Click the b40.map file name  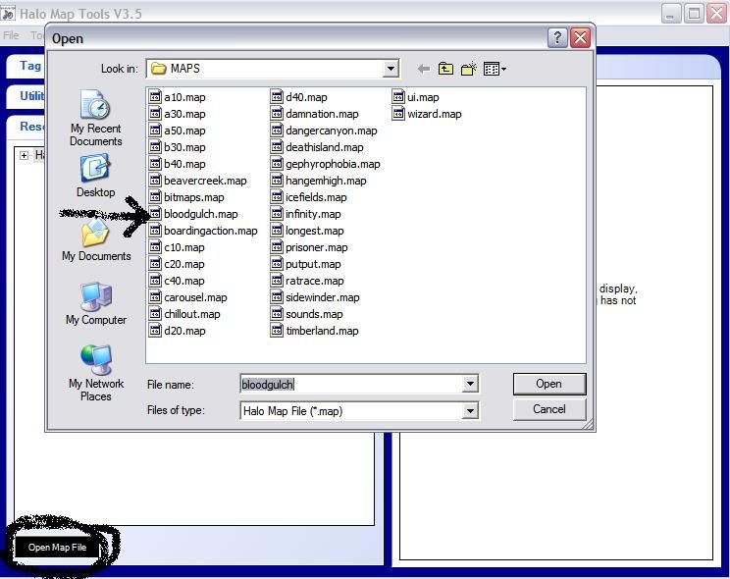tap(184, 164)
